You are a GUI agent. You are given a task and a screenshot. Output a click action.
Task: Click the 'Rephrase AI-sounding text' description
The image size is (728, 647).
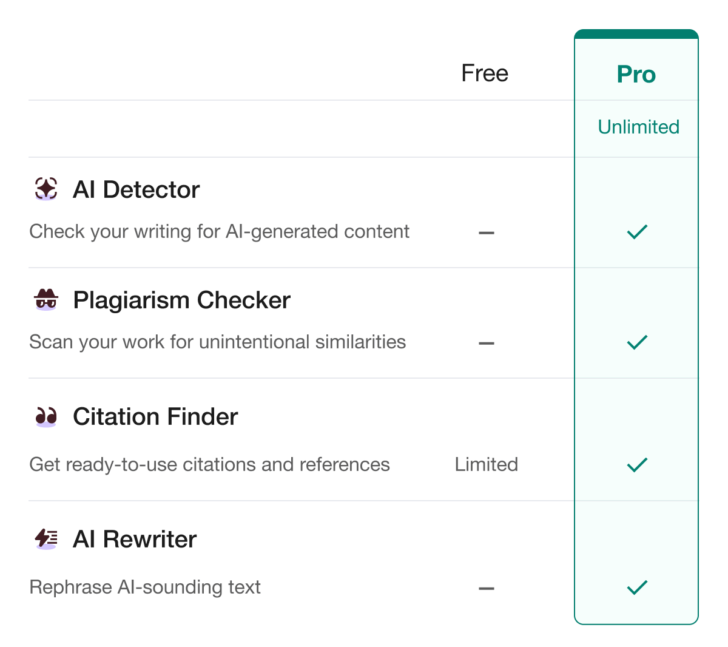[145, 587]
